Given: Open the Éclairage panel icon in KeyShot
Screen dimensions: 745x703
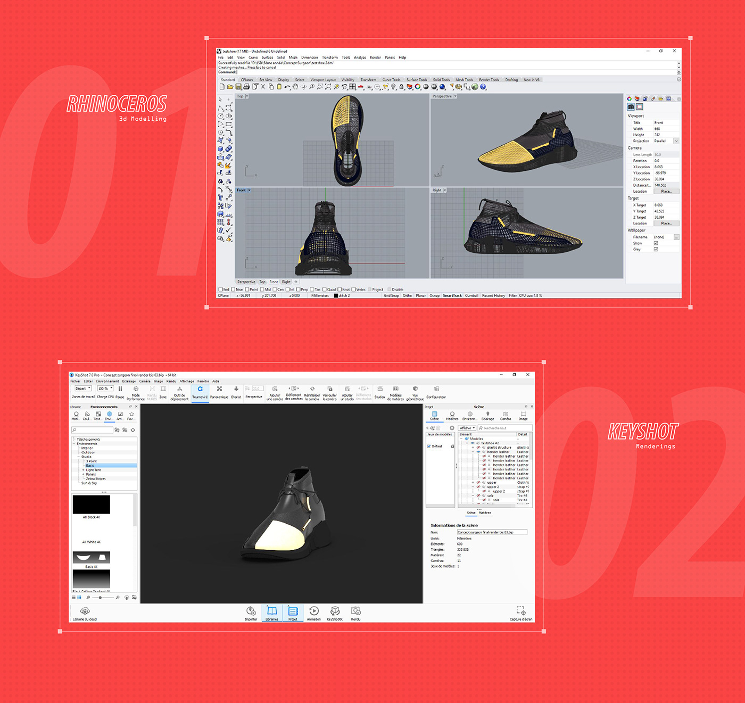Looking at the screenshot, I should click(488, 415).
